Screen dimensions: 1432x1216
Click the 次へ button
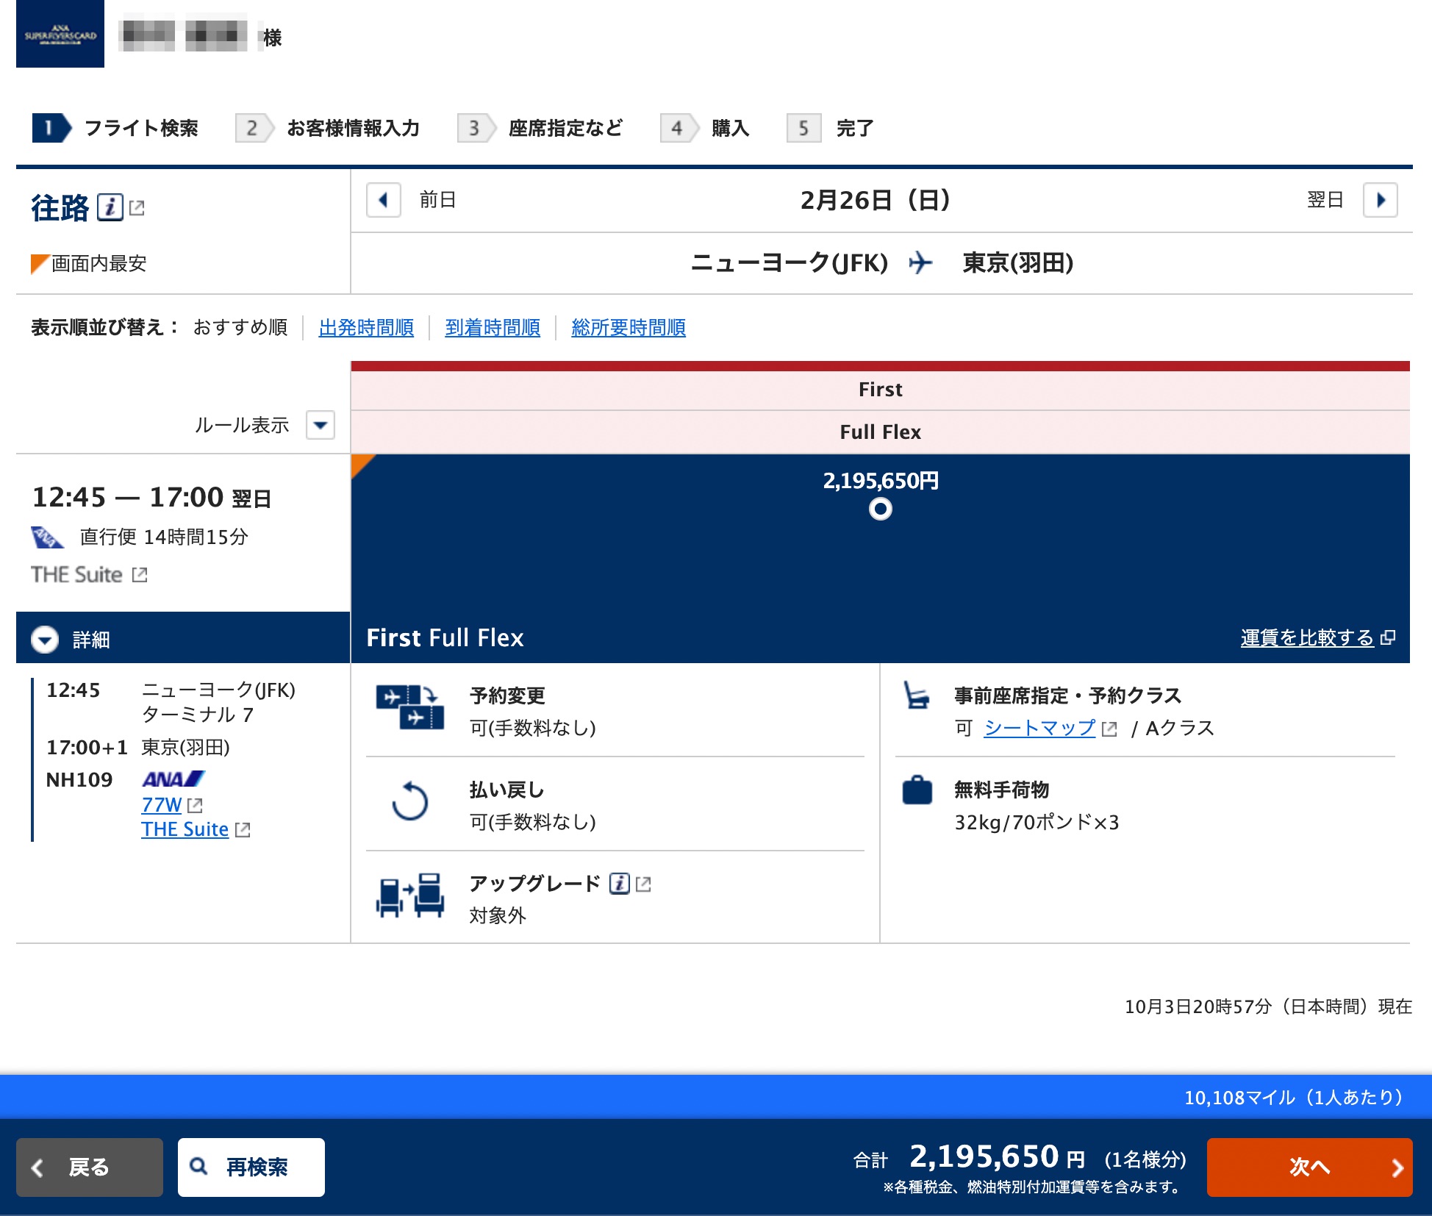1309,1167
